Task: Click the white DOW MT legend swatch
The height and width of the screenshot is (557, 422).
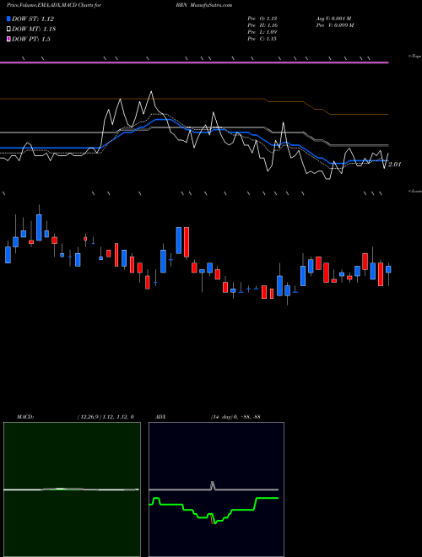Action: coord(9,30)
